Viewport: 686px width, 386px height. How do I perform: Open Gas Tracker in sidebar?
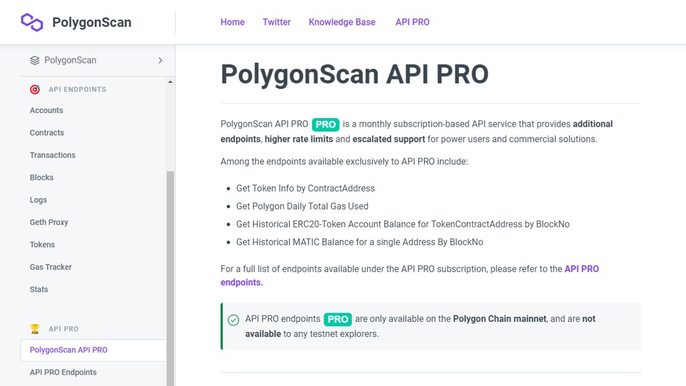tap(51, 267)
